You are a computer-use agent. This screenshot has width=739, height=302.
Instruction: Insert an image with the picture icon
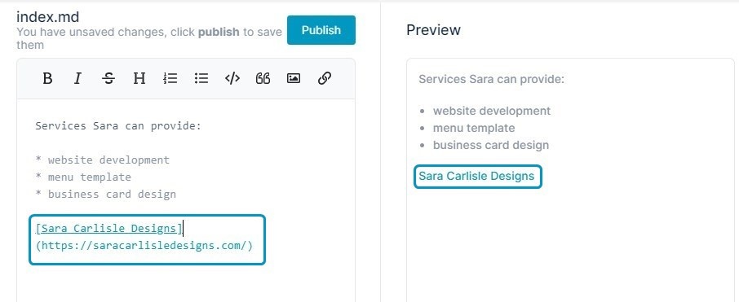294,78
